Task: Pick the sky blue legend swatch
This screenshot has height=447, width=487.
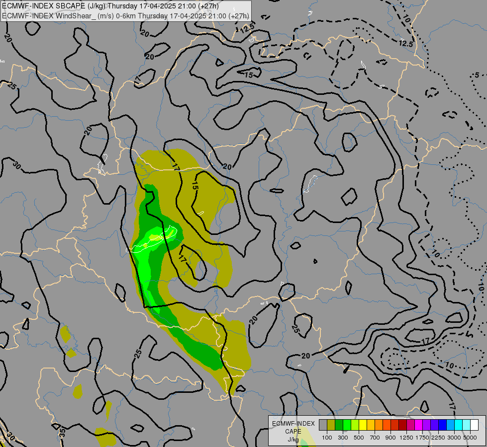Action: click(451, 425)
